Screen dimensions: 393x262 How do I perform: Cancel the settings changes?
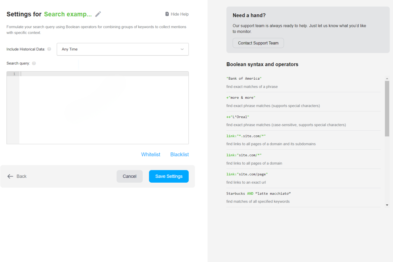click(129, 176)
